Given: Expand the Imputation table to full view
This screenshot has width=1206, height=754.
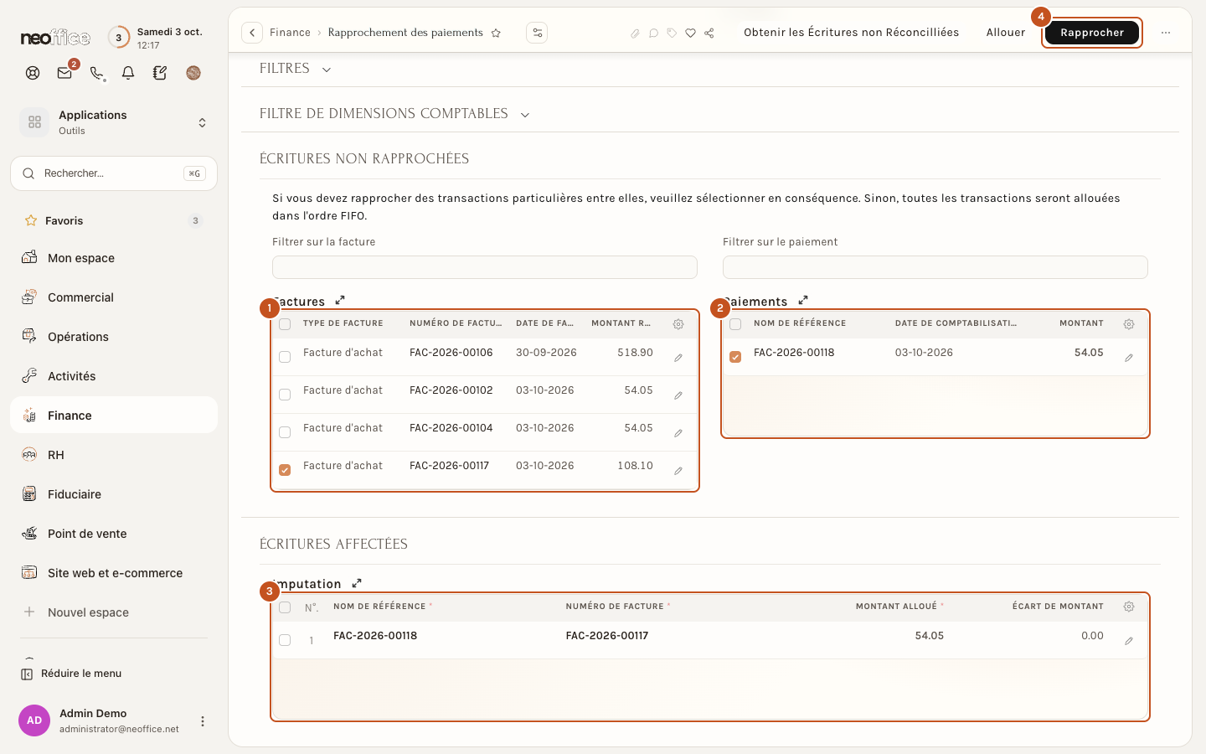Looking at the screenshot, I should coord(357,583).
